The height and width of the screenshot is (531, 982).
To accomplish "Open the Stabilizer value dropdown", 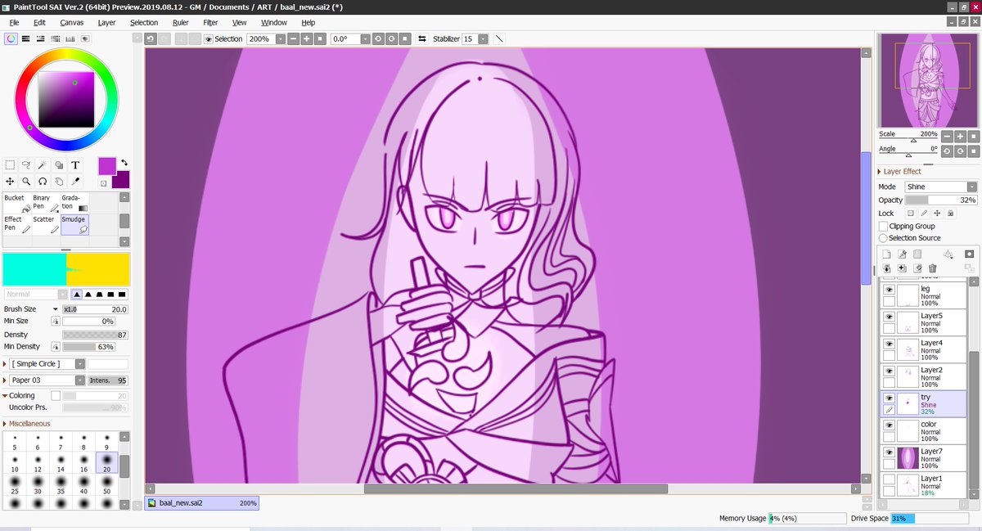I will tap(484, 38).
